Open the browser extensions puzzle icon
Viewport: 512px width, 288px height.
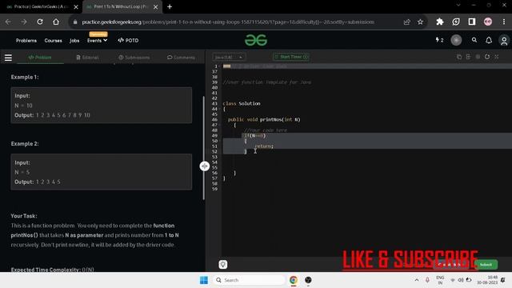440,22
